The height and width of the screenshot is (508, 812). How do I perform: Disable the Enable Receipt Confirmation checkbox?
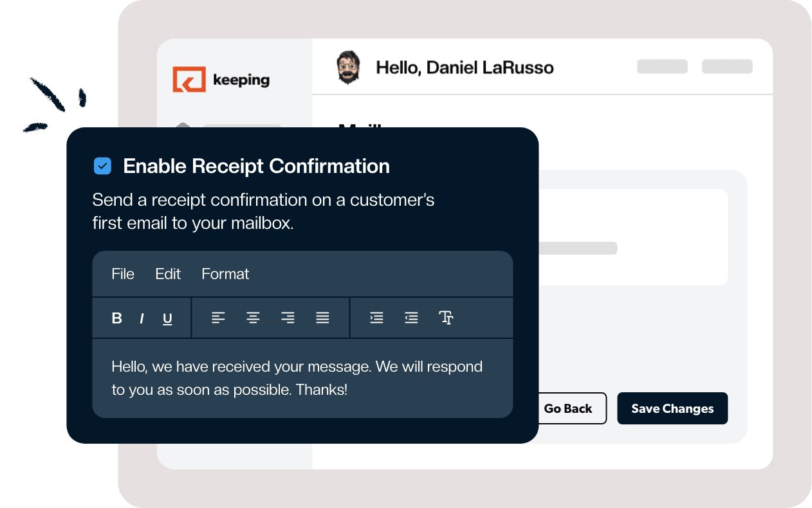point(102,166)
